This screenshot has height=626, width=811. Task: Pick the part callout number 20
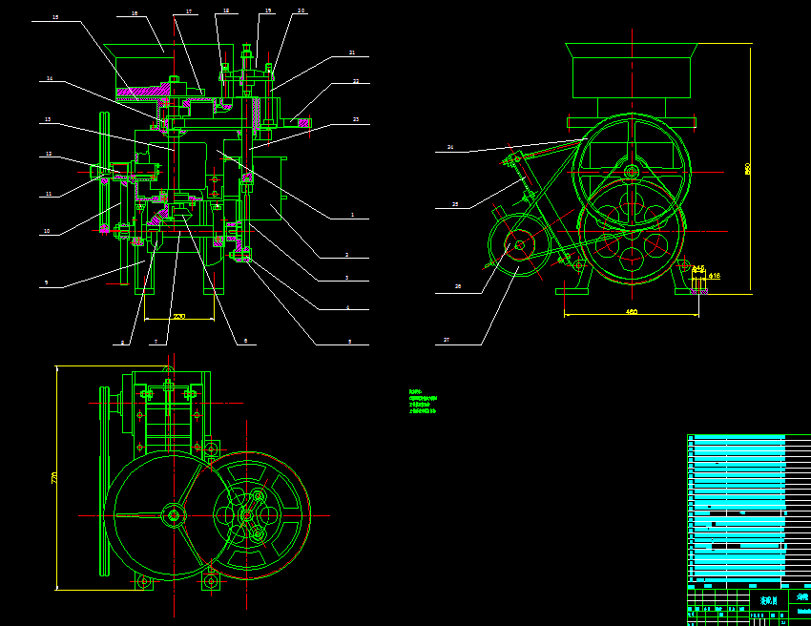pyautogui.click(x=301, y=10)
